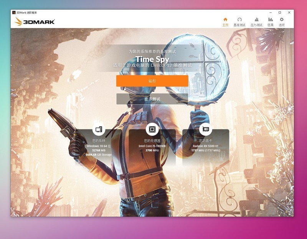Click the 3700 MHz processor clock value
The width and height of the screenshot is (307, 239).
tap(152, 150)
